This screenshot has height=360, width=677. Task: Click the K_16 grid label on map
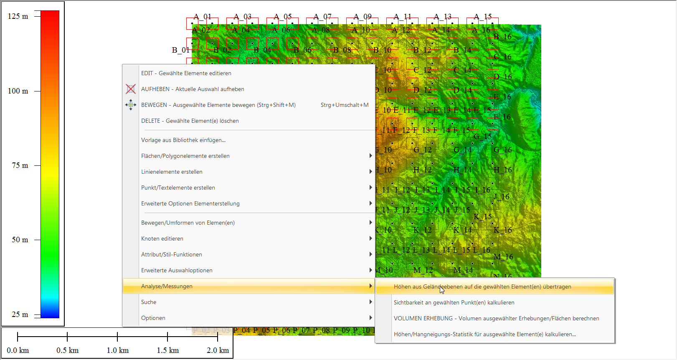(x=502, y=230)
